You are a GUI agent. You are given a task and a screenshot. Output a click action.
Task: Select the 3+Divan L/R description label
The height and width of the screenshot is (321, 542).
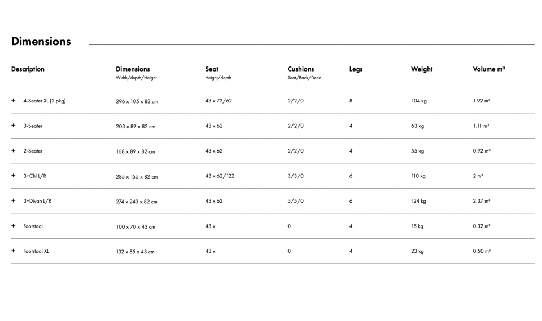tap(37, 201)
